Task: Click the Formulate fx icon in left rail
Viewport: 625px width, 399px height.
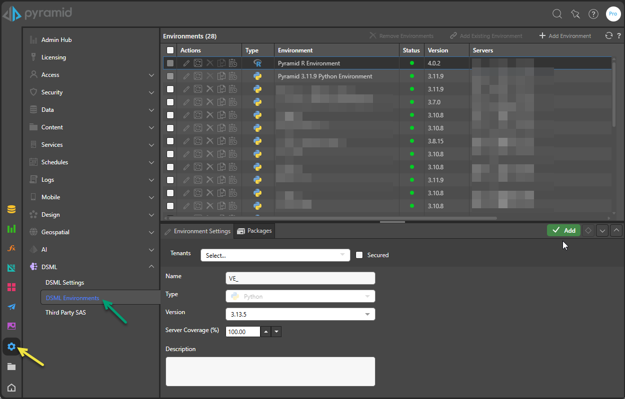Action: tap(11, 248)
